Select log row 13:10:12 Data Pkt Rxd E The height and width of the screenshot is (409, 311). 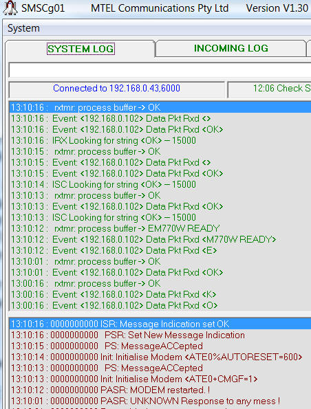pyautogui.click(x=160, y=250)
